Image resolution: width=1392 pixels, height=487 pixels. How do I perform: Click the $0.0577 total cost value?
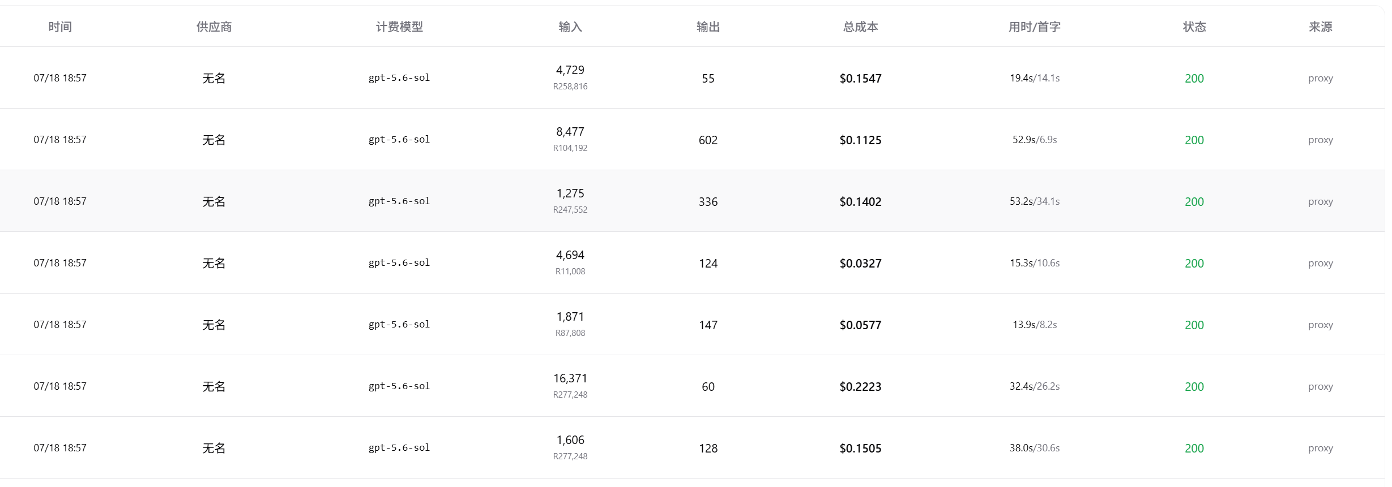[860, 325]
